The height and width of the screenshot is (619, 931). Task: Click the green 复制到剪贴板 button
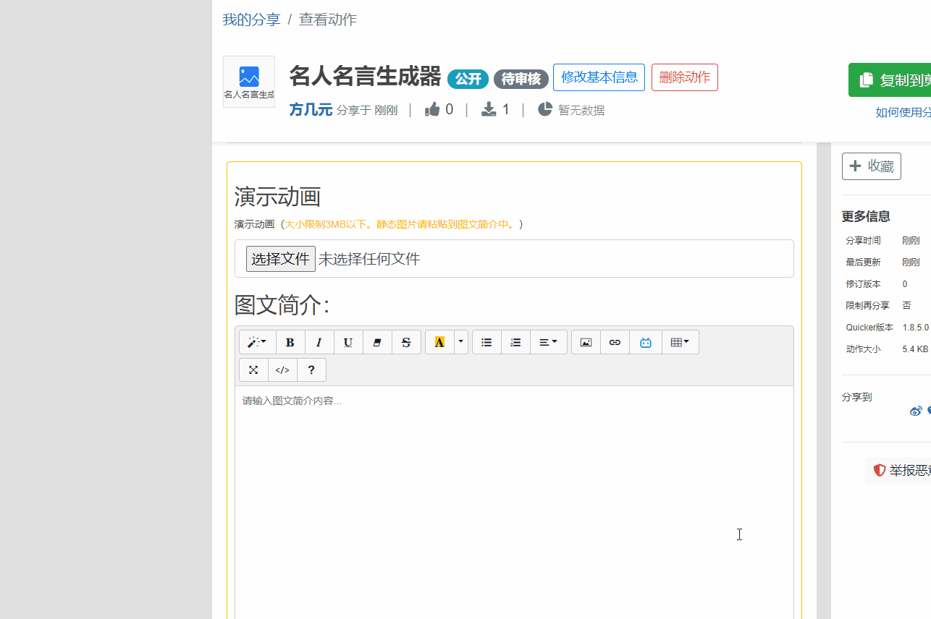tap(890, 80)
